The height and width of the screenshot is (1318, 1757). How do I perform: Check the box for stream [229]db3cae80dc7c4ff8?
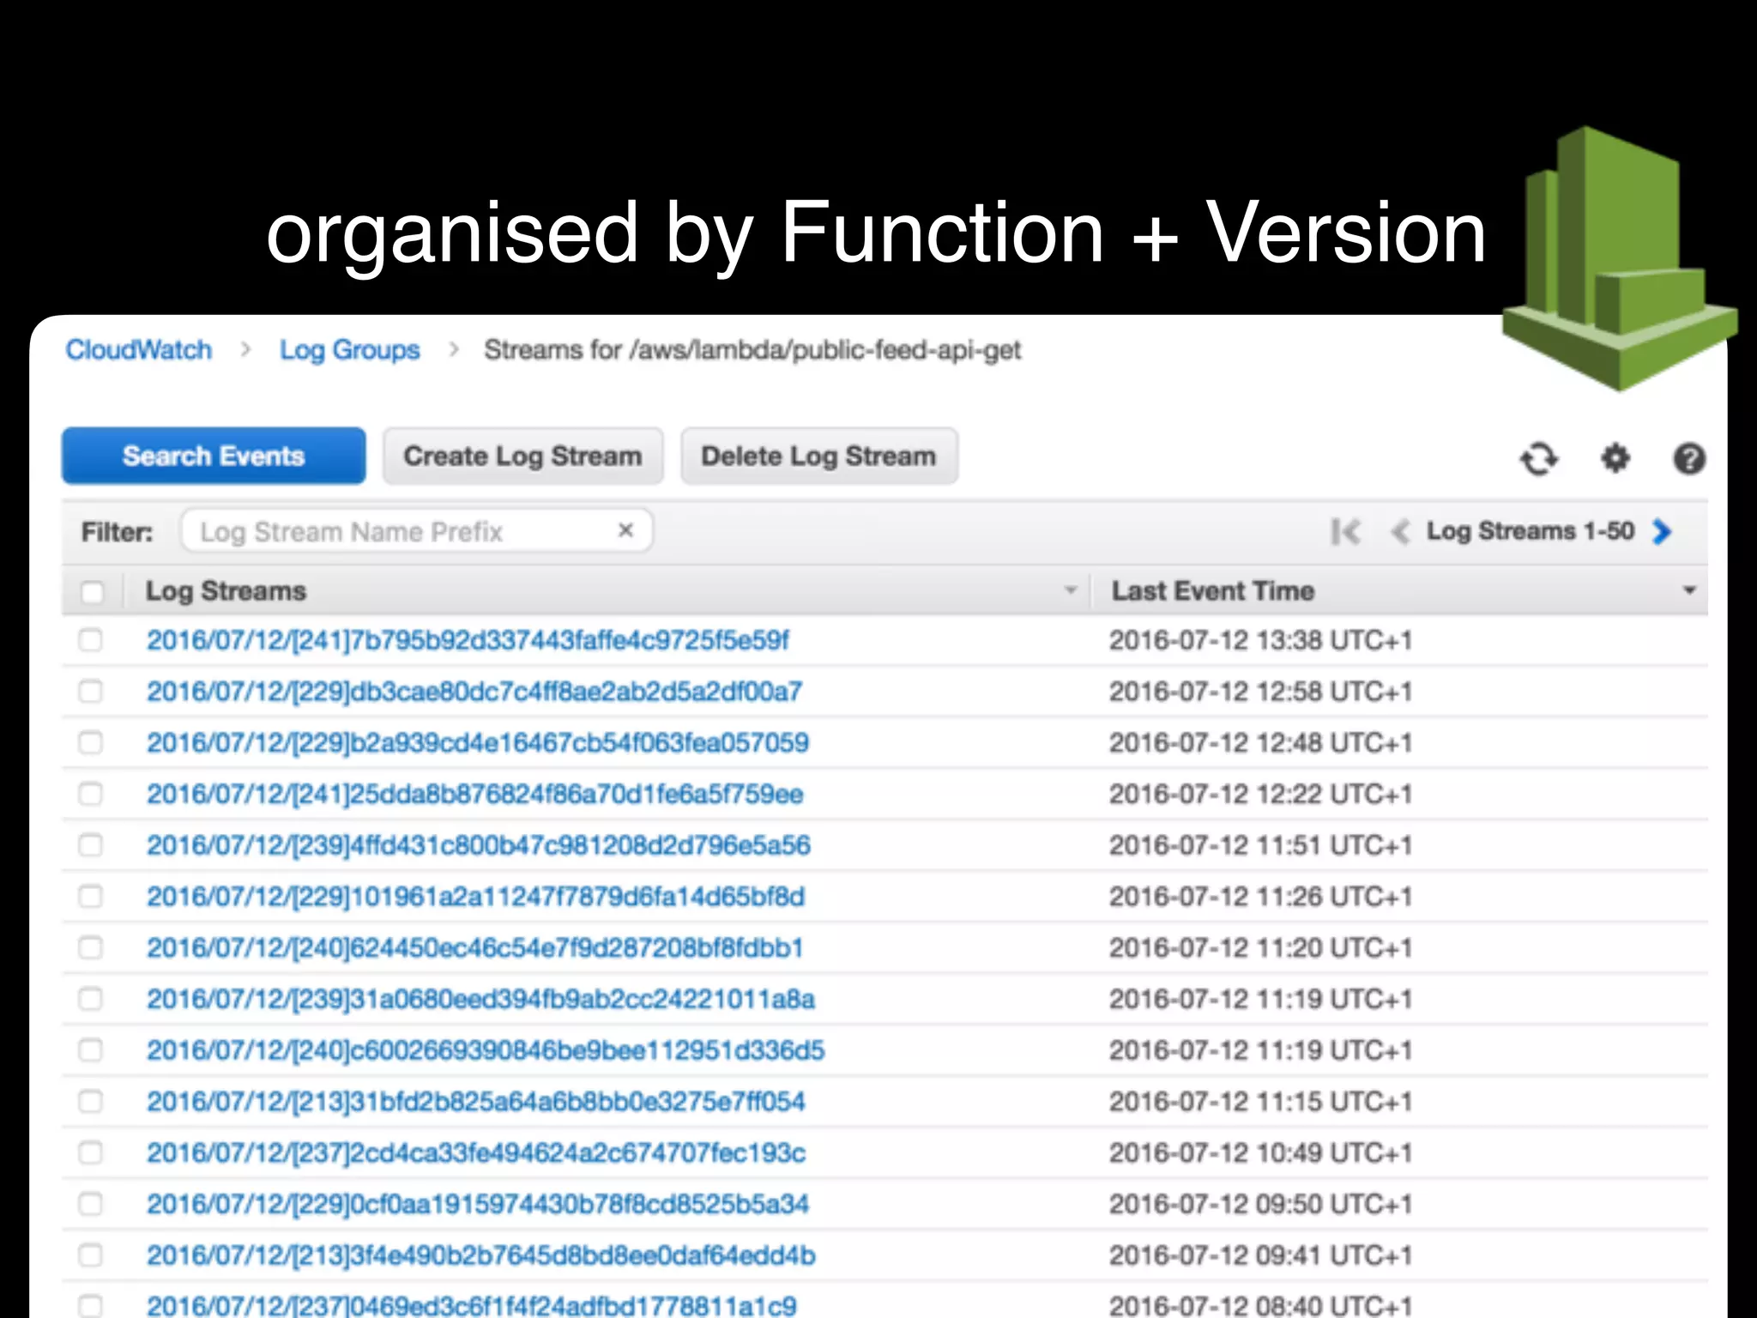(x=91, y=692)
